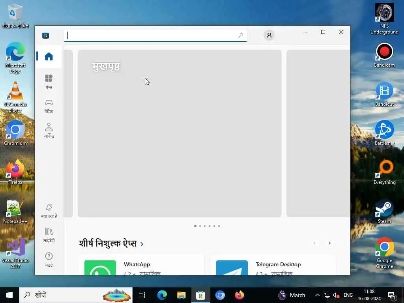Click the Telegram blue app icon

[232, 268]
